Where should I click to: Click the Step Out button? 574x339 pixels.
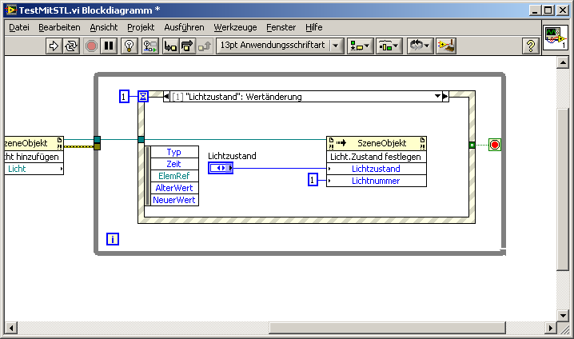[205, 46]
